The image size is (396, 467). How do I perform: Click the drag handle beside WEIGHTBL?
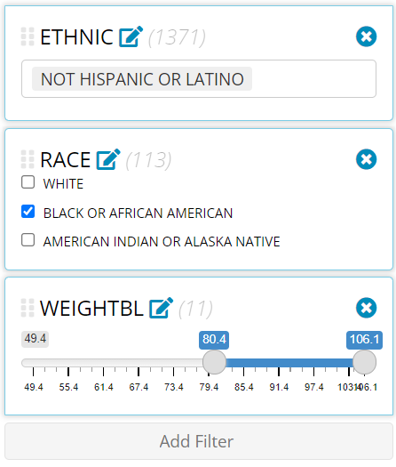tap(28, 308)
